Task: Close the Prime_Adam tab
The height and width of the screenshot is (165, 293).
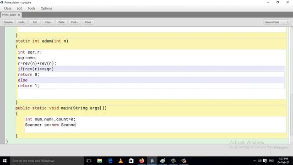Action: pos(19,15)
